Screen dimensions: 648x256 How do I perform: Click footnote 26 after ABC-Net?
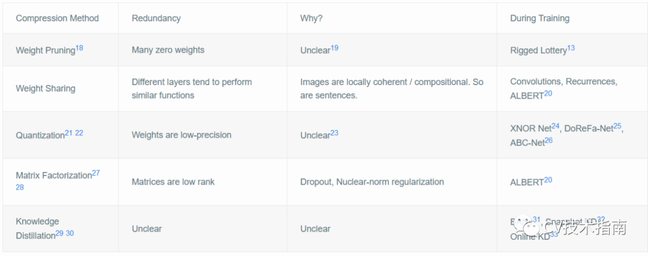coord(548,141)
